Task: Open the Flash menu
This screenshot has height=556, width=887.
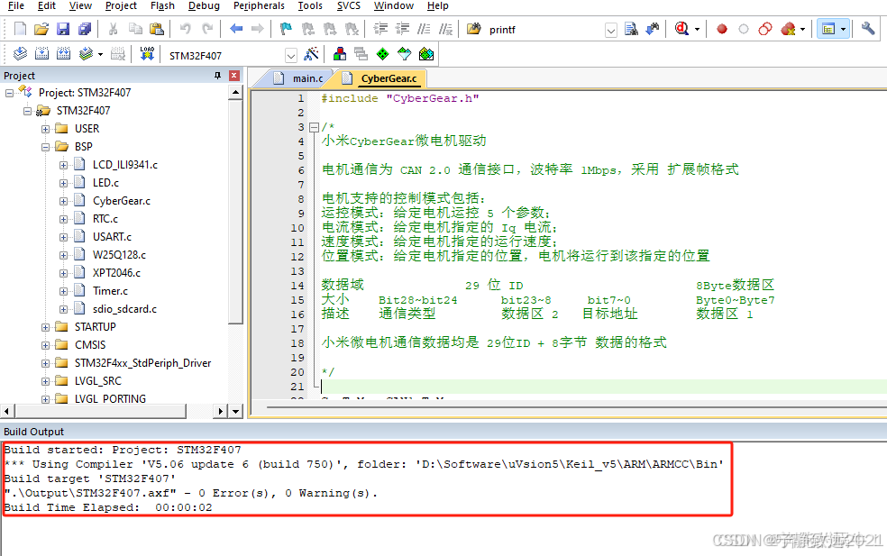Action: pos(162,5)
